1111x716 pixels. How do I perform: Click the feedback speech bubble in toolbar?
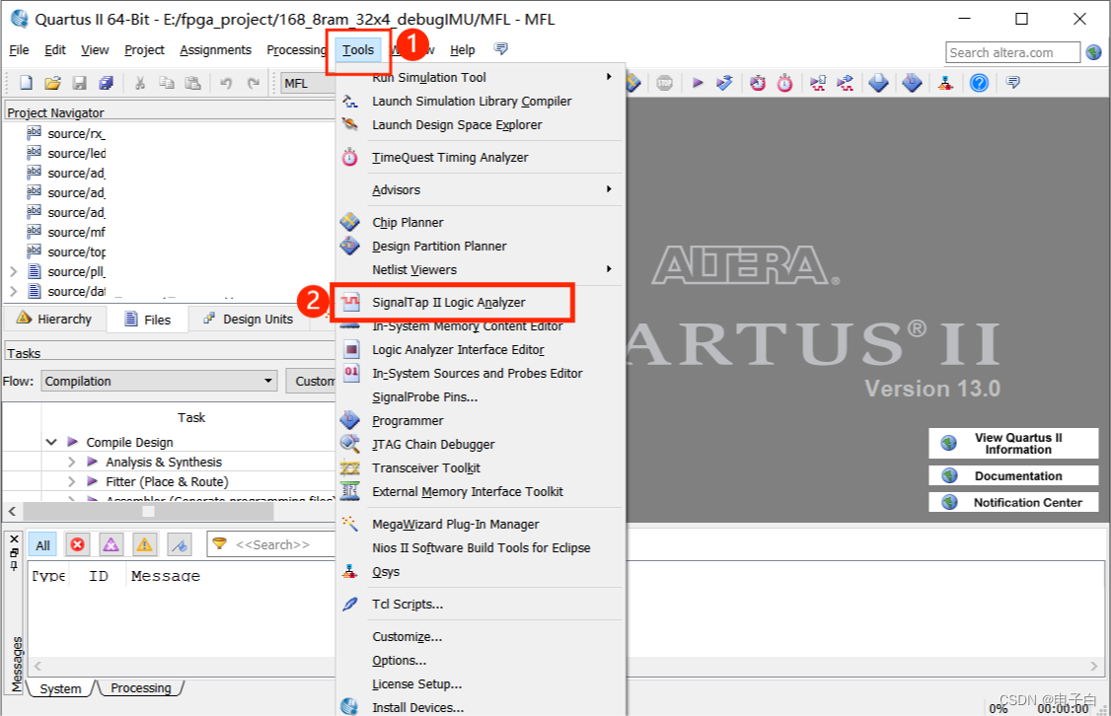[1013, 82]
